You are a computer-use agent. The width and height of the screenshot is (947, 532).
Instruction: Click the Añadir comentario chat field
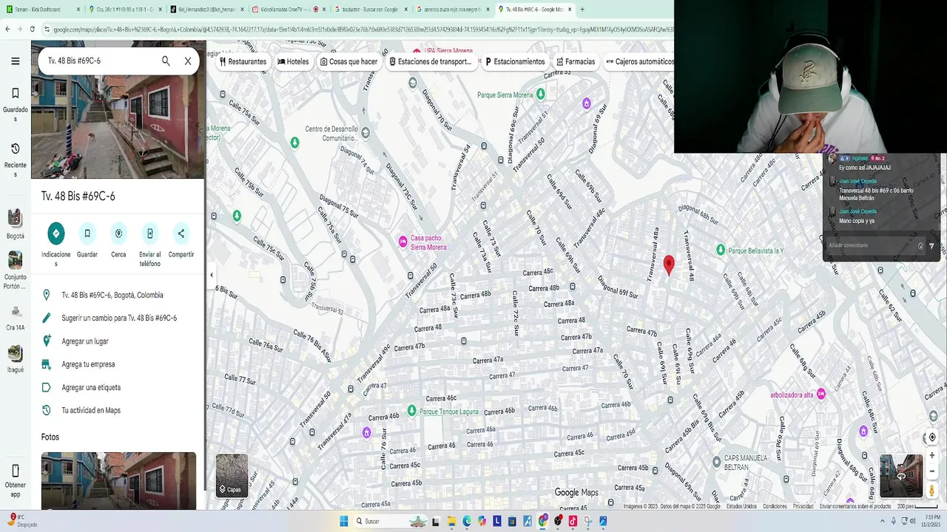tap(872, 245)
